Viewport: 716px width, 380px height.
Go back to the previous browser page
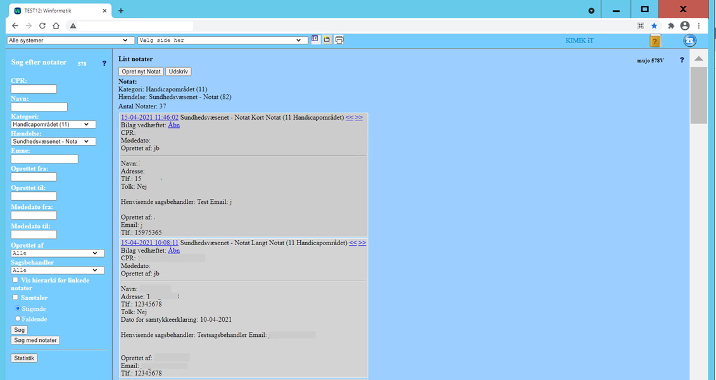point(15,26)
